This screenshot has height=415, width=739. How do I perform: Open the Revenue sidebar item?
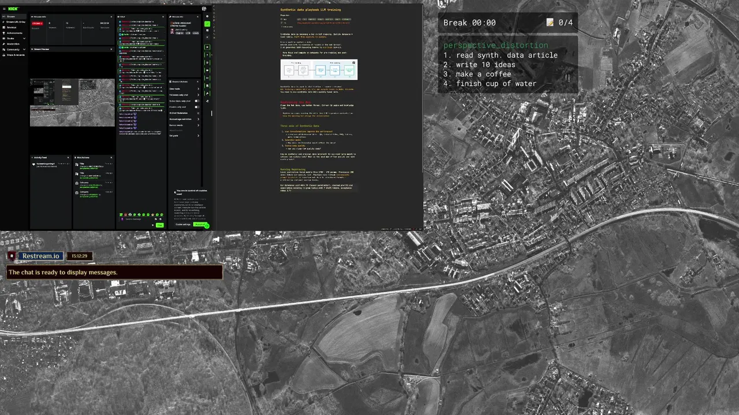click(14, 27)
